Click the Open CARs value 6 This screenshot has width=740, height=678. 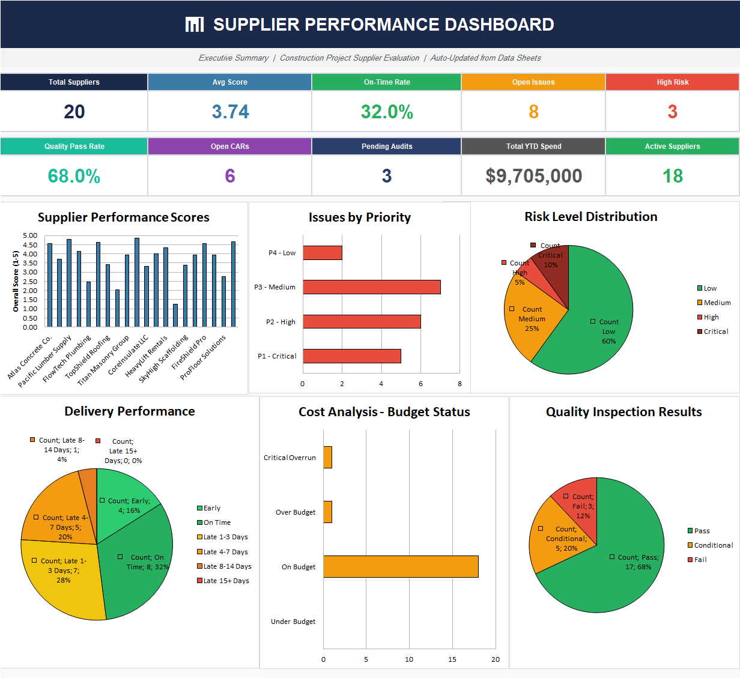coord(230,176)
